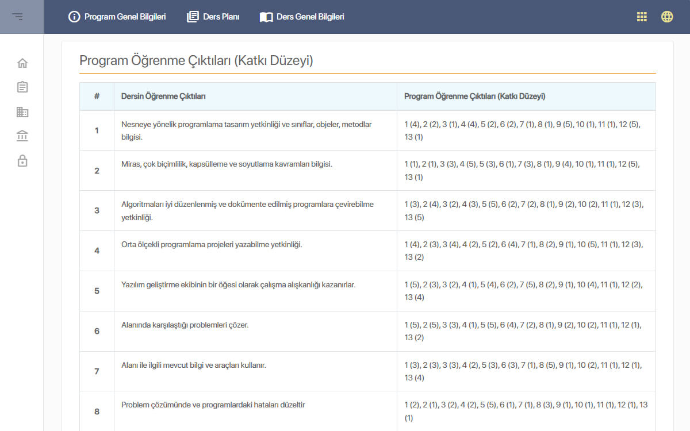Click the globe language icon
Viewport: 690px width, 431px height.
pos(667,17)
